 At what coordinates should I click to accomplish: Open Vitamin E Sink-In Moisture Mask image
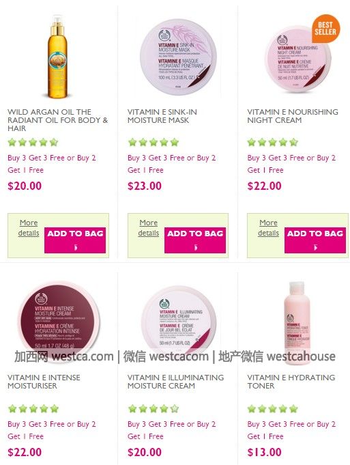[178, 57]
